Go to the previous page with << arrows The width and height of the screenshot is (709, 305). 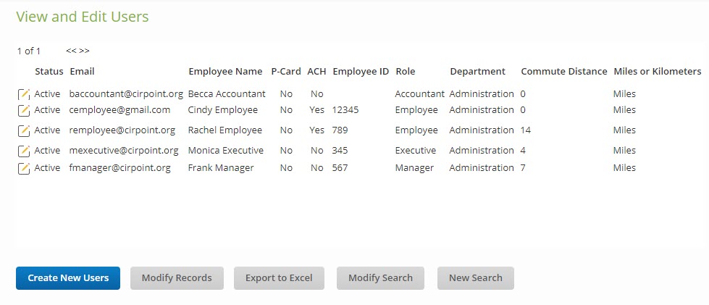point(71,51)
